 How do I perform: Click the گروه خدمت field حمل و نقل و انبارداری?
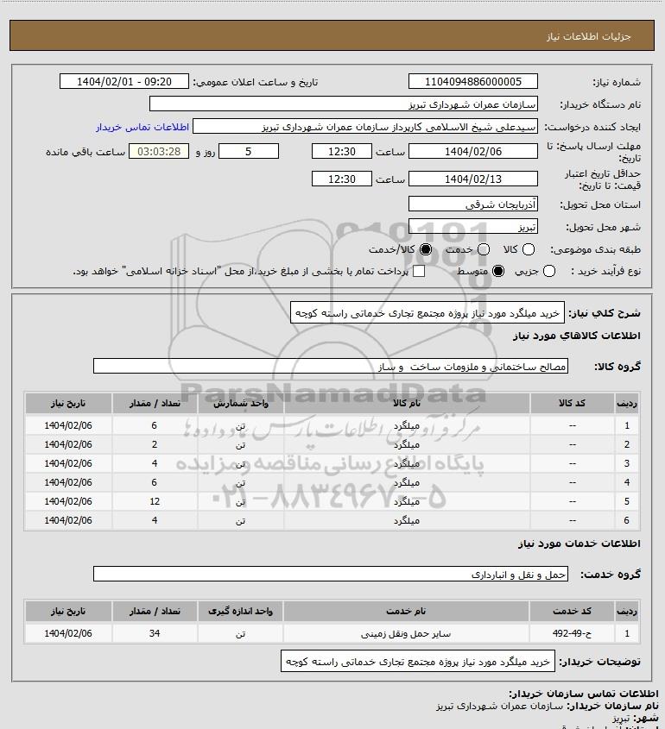(331, 575)
